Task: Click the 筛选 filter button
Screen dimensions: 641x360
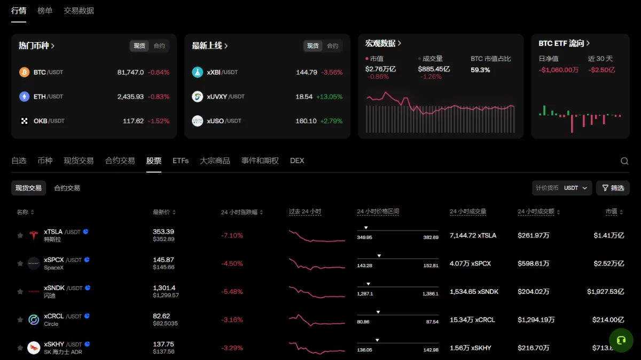Action: (x=613, y=188)
